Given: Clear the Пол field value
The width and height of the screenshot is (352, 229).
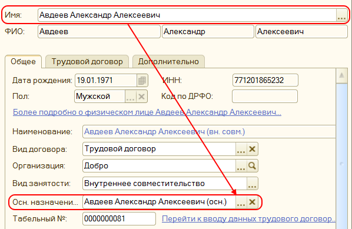Looking at the screenshot, I should click(141, 97).
